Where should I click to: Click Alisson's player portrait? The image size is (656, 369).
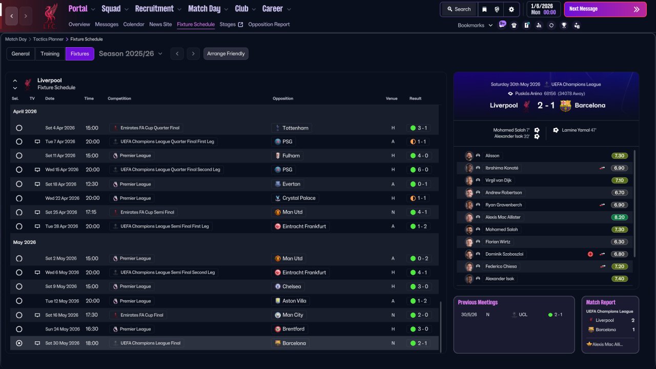click(469, 156)
